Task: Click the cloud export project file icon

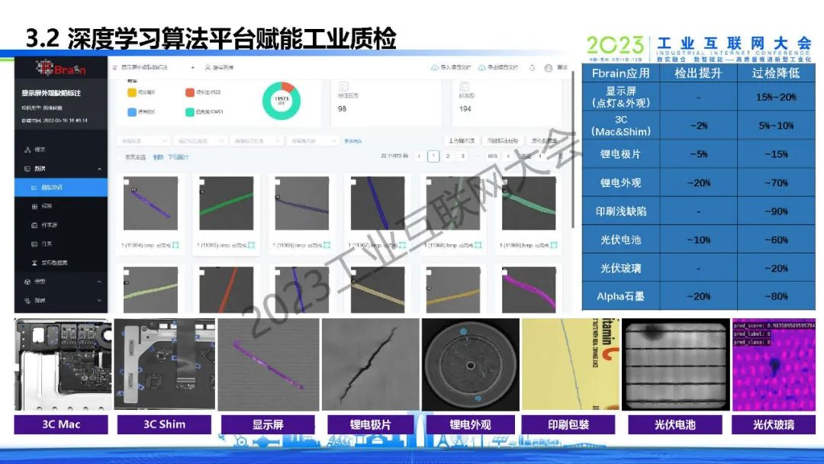Action: [x=481, y=68]
